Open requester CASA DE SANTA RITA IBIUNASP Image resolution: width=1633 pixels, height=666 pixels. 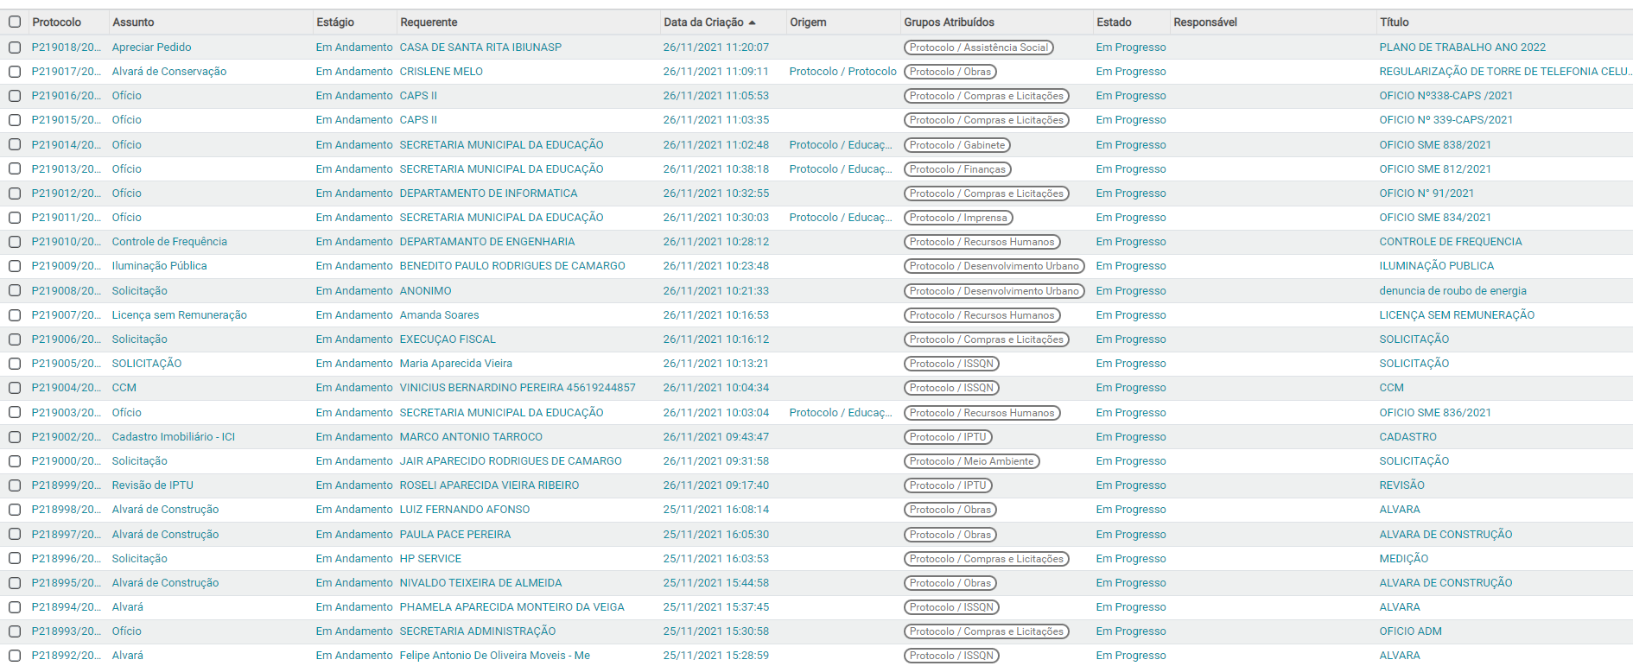coord(480,48)
